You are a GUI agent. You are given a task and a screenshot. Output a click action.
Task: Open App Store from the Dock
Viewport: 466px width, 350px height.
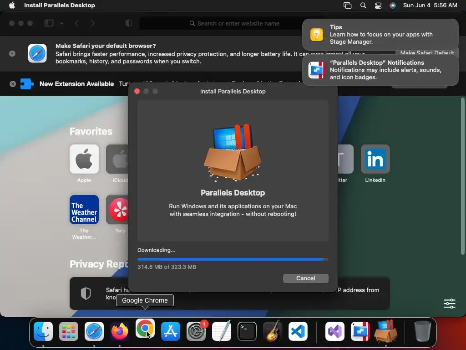pyautogui.click(x=171, y=331)
